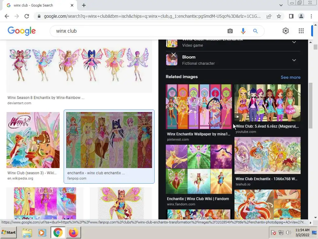This screenshot has width=318, height=239.
Task: Open File Explorer from the taskbar
Action: coord(27,232)
